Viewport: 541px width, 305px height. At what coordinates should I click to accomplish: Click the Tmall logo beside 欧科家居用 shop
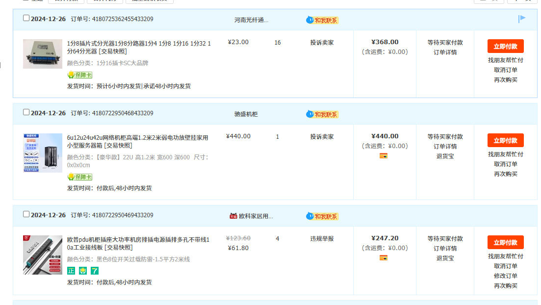233,216
